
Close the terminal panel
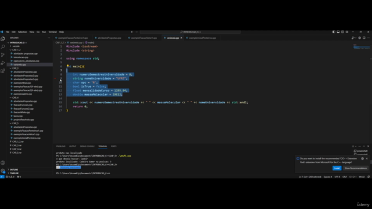(368, 146)
